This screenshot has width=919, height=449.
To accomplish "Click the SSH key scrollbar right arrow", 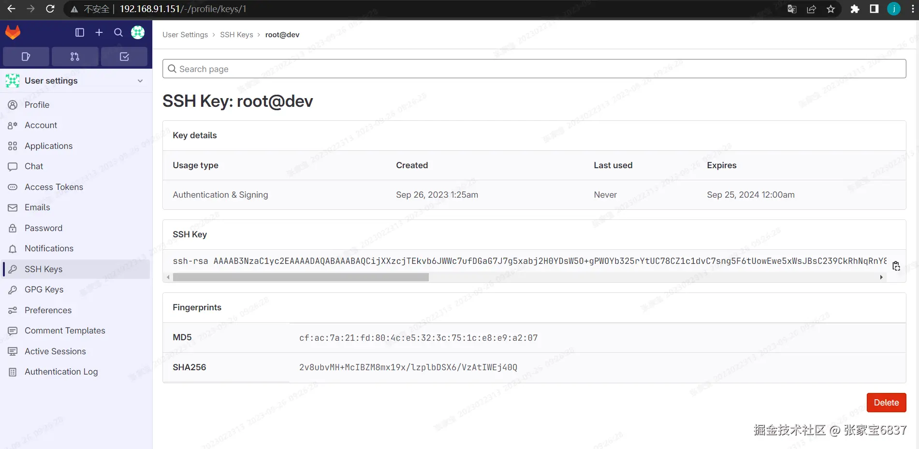I will click(881, 277).
